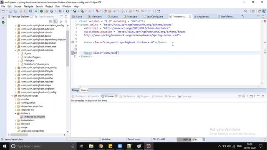
Task: Open the New file dropdown arrow
Action: point(7,11)
